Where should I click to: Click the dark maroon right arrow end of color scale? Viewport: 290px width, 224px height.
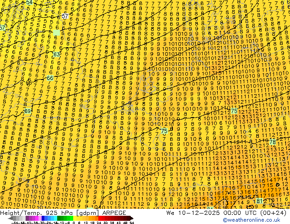(132, 218)
